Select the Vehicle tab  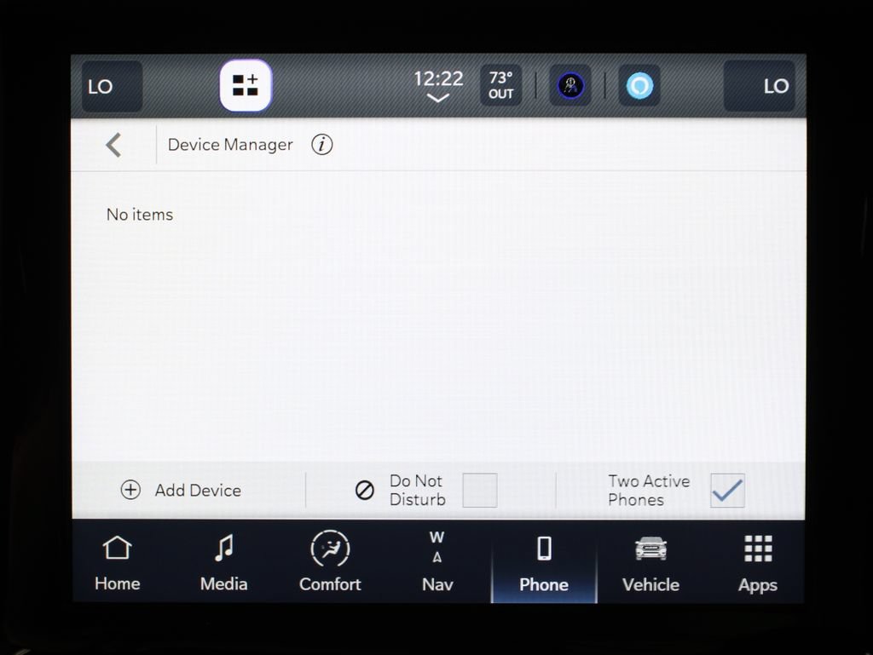point(650,562)
